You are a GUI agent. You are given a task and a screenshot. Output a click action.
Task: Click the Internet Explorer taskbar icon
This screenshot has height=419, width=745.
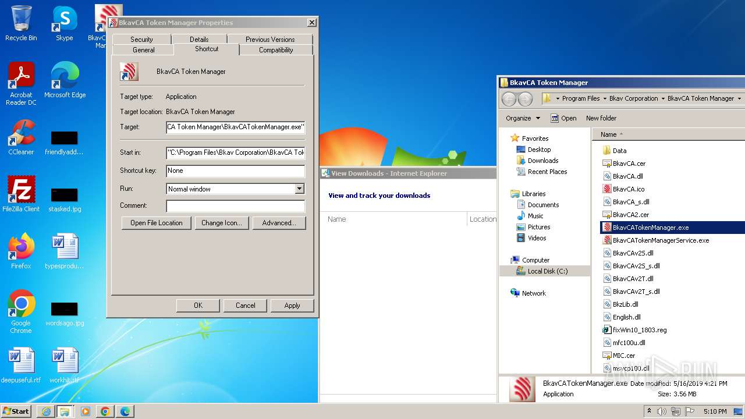tap(46, 411)
